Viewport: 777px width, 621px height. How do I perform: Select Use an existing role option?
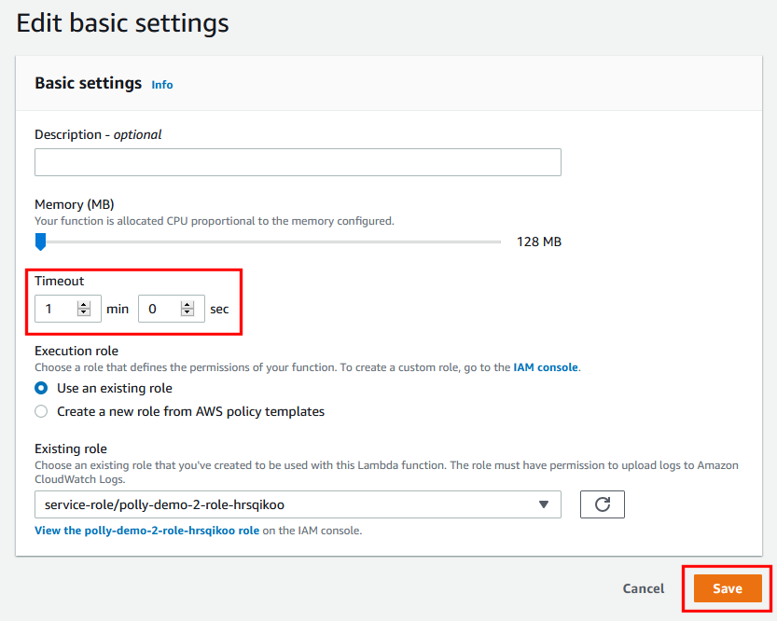coord(41,388)
